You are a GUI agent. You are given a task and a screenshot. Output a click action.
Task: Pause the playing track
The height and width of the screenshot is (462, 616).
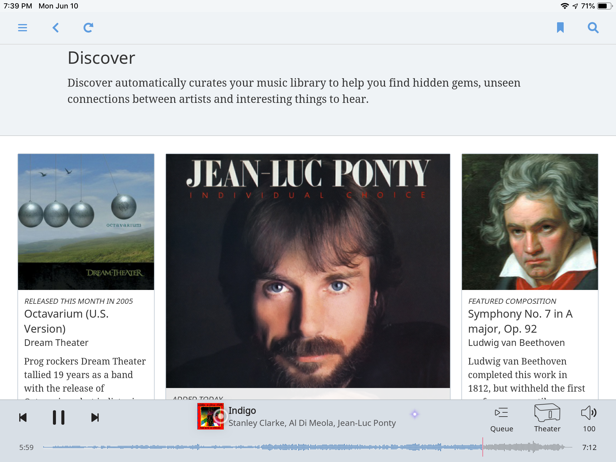click(x=59, y=417)
